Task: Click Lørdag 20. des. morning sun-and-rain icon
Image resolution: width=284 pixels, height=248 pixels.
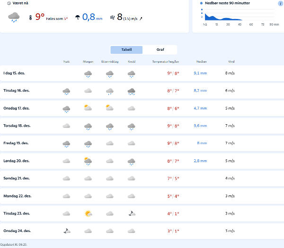Action: [x=88, y=161]
